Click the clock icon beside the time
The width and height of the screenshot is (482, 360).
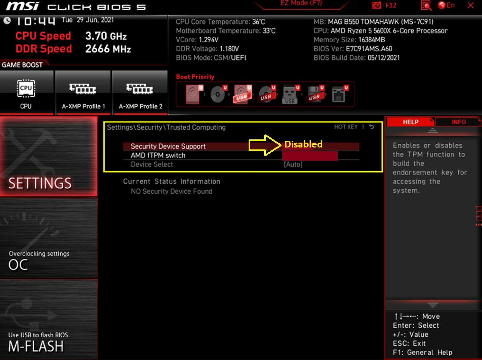pyautogui.click(x=7, y=21)
